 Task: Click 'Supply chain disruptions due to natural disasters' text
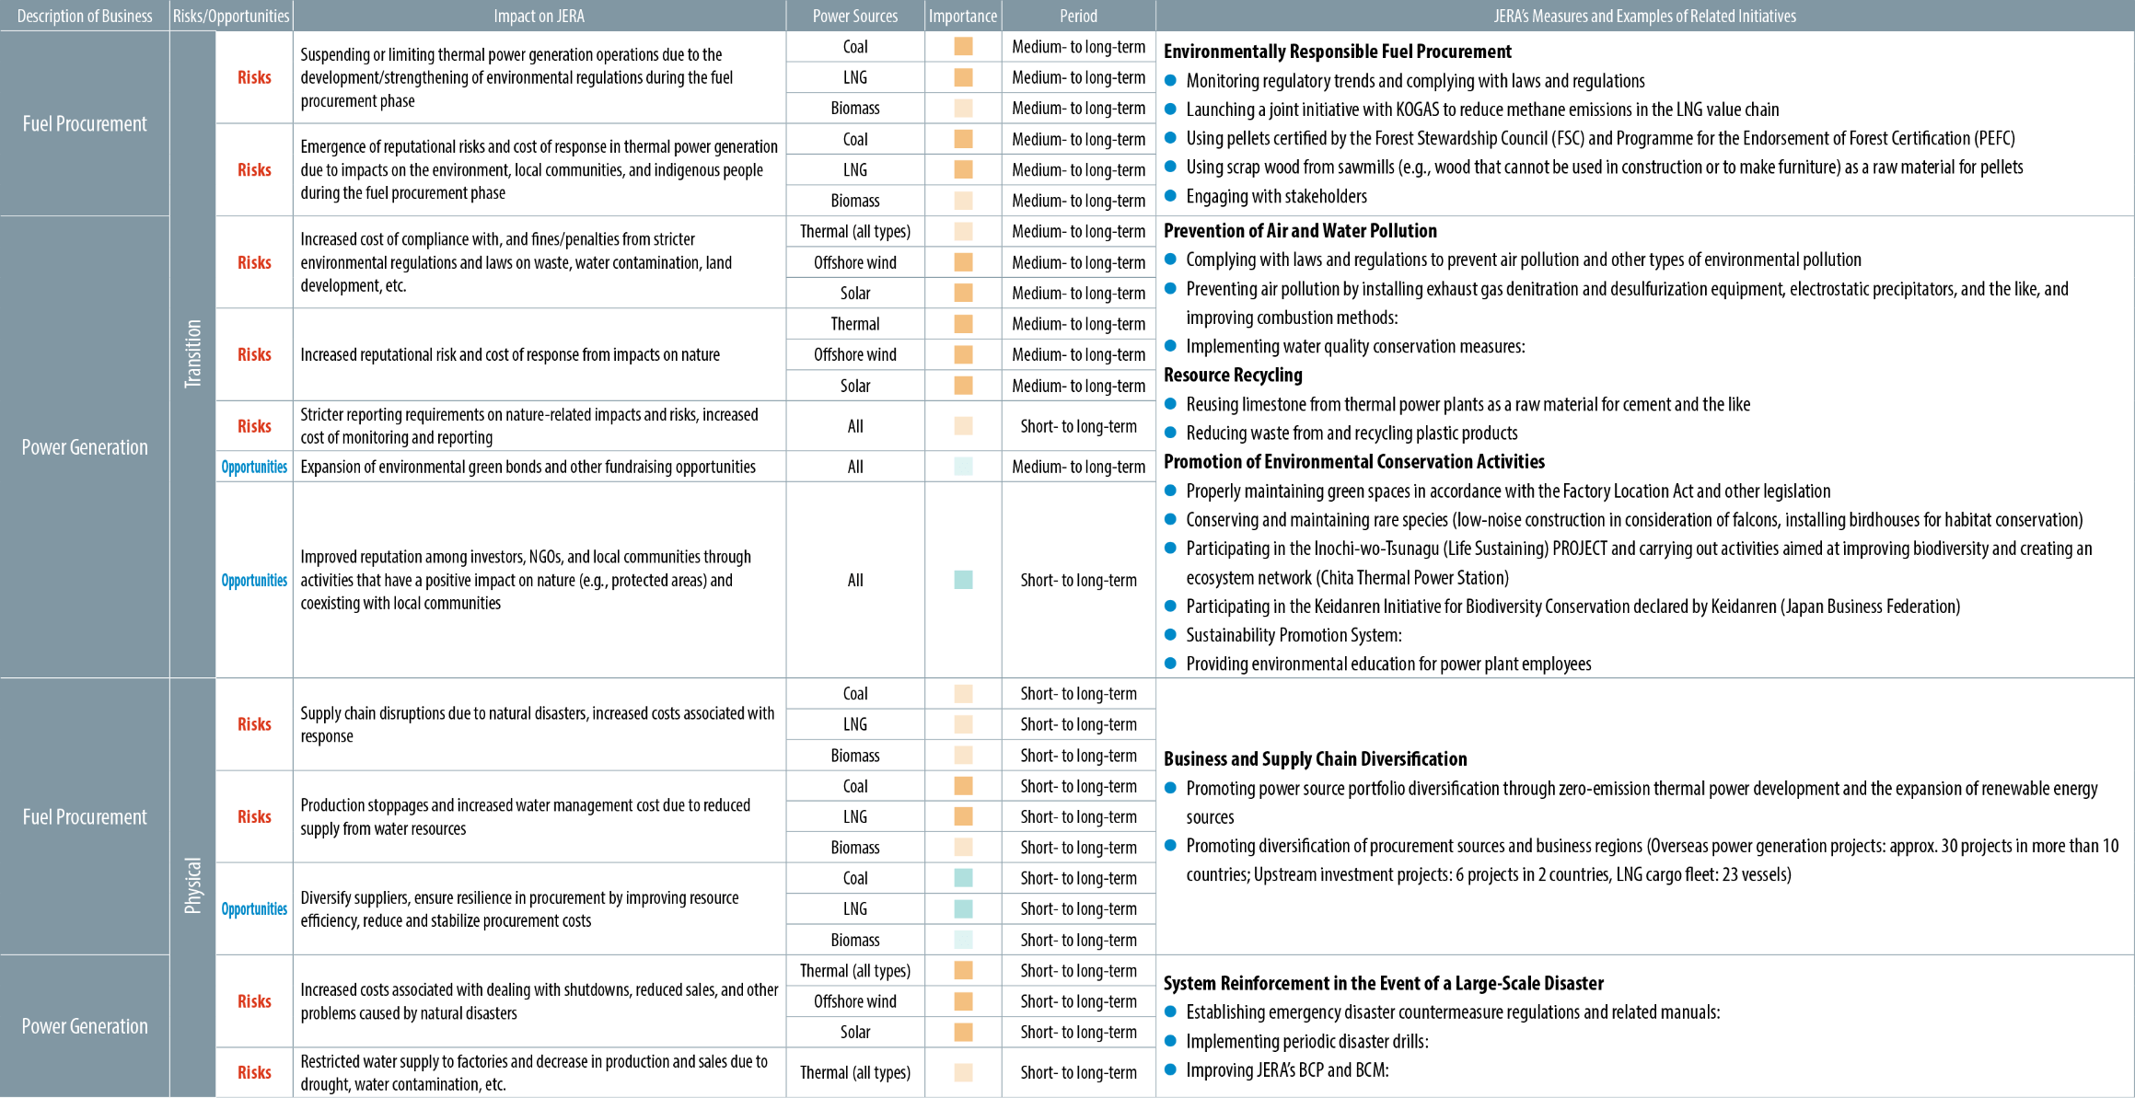pos(537,724)
